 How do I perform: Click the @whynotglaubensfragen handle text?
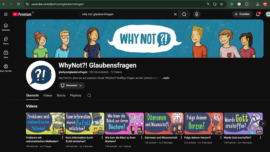[73, 72]
